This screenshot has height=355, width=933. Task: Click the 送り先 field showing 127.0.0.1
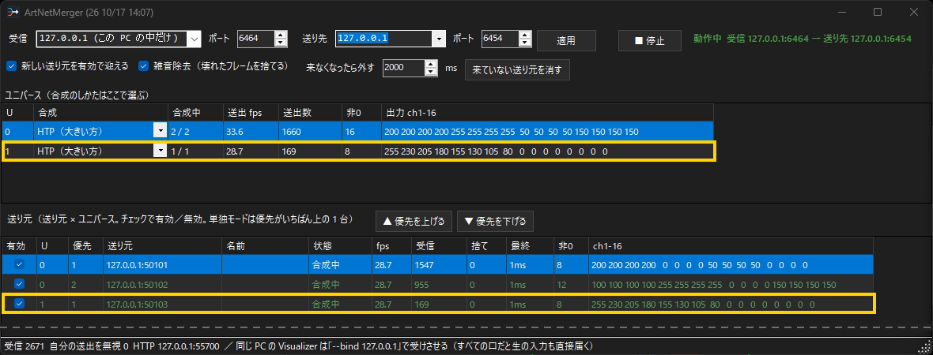(383, 39)
